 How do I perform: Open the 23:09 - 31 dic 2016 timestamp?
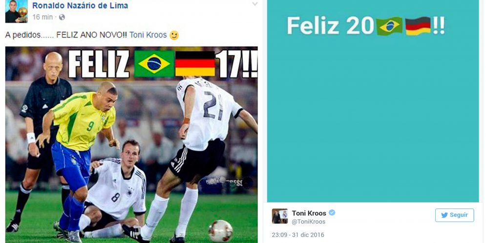click(298, 235)
